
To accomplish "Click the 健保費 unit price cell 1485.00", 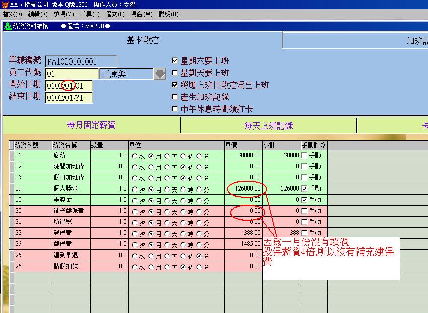I will (x=243, y=244).
